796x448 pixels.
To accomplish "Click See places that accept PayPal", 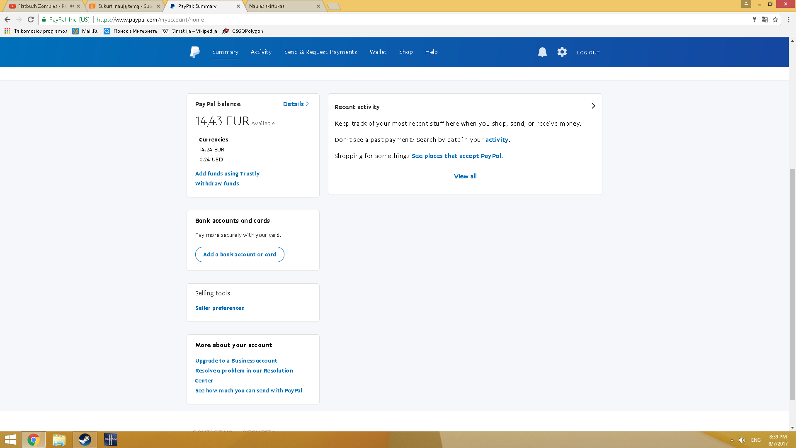I will tap(456, 156).
